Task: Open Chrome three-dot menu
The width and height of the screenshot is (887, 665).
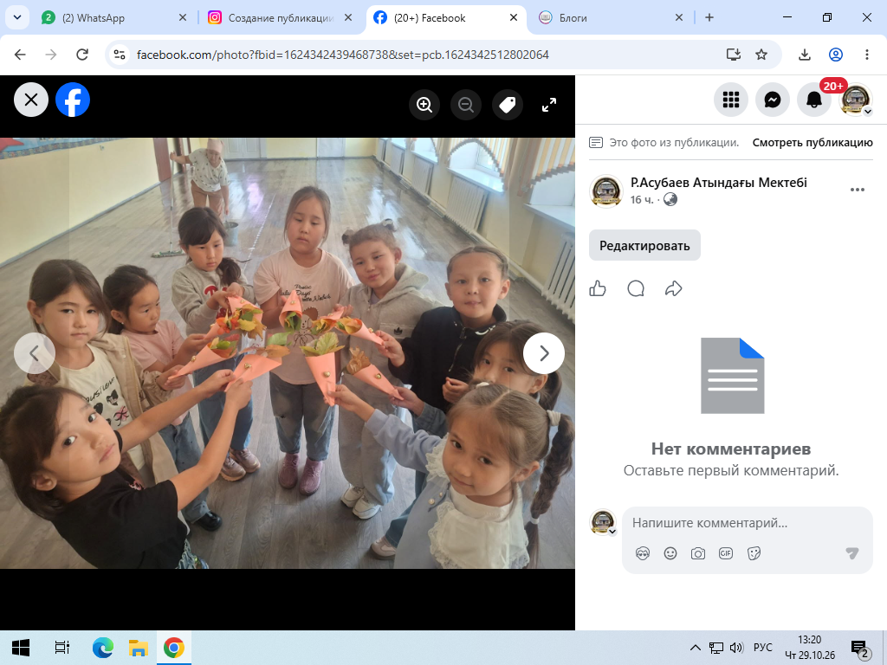Action: [x=866, y=55]
